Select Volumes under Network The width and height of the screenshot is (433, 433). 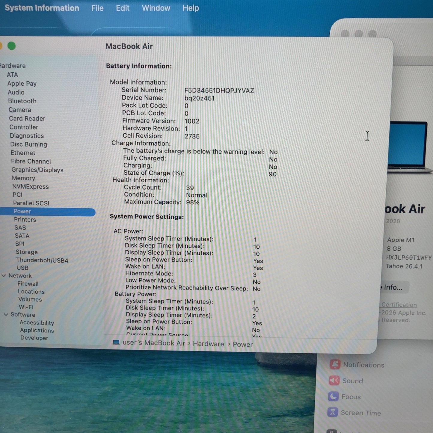pos(30,299)
